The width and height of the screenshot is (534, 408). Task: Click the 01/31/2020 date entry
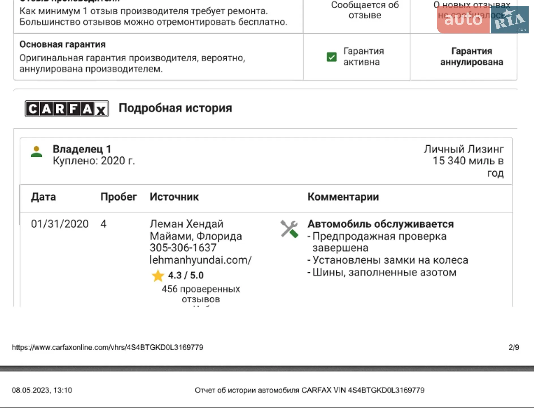[60, 224]
